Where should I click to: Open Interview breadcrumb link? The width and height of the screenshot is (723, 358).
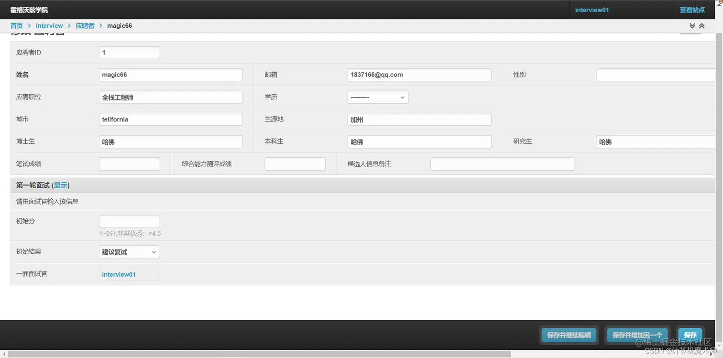(x=49, y=26)
